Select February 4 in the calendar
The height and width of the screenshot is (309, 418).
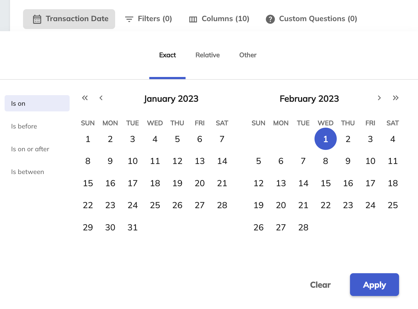click(x=393, y=139)
